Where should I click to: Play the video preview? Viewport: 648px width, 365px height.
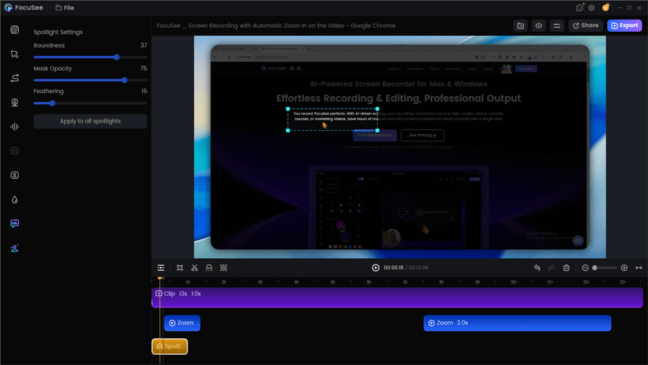click(x=376, y=268)
